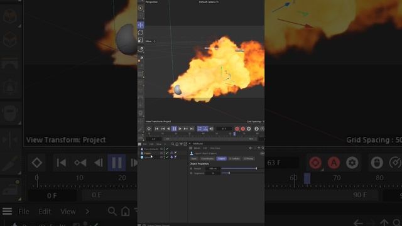Switch to the Basic tab
The image size is (402, 226).
coord(194,159)
